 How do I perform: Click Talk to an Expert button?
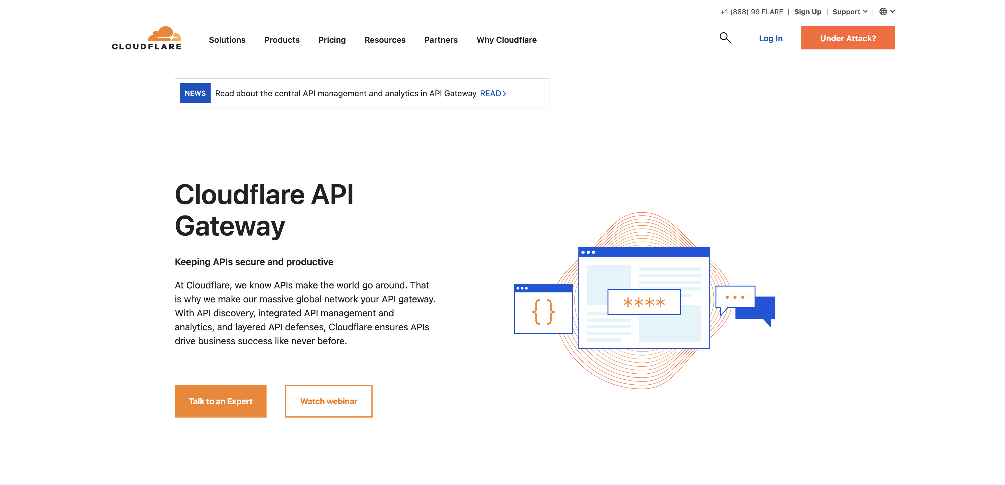(221, 401)
